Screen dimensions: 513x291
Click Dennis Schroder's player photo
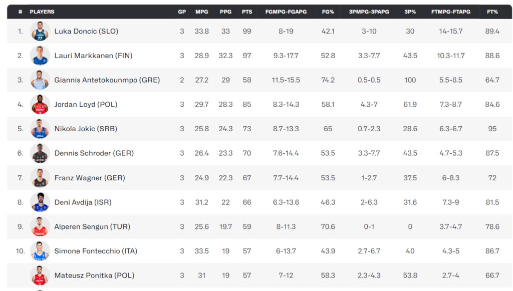tap(40, 153)
